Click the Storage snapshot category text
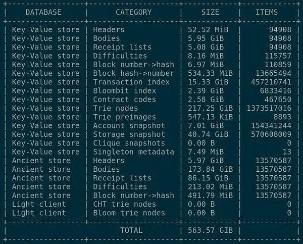303x244 pixels. pos(129,134)
